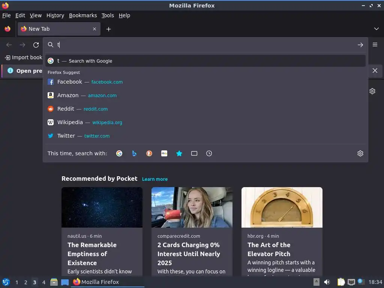Open the File menu
Screen dimensions: 384x288
pyautogui.click(x=6, y=15)
